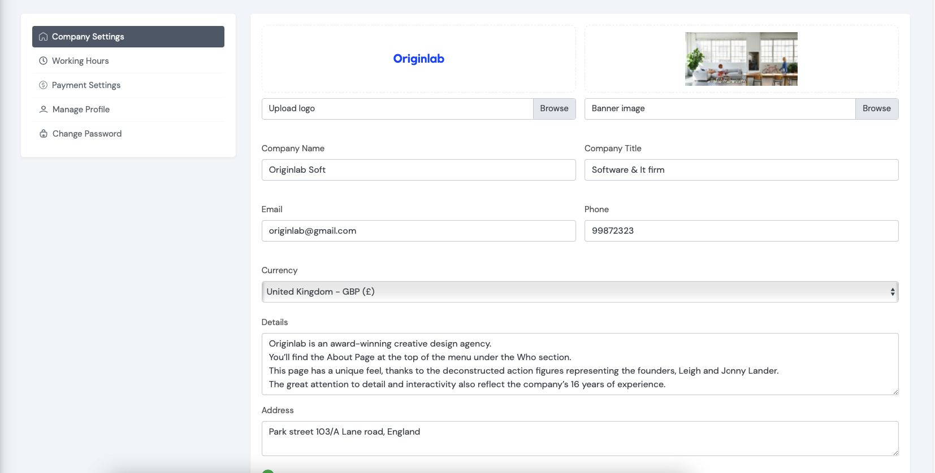The width and height of the screenshot is (935, 473).
Task: Click the Company Name label
Action: 293,148
